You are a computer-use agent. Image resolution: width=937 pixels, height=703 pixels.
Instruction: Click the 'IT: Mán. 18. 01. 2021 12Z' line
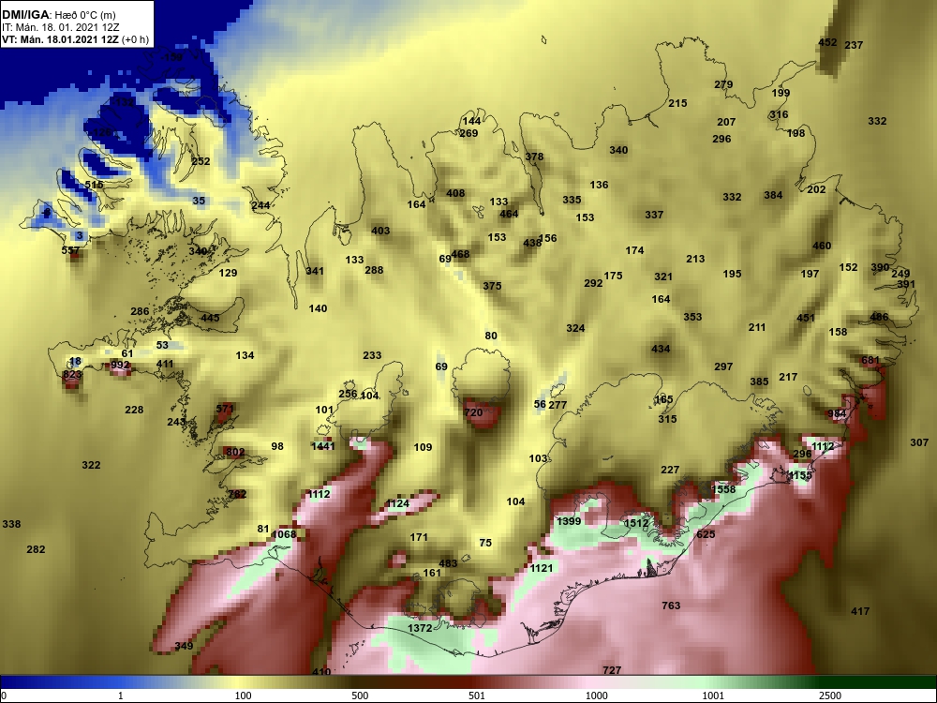click(60, 27)
